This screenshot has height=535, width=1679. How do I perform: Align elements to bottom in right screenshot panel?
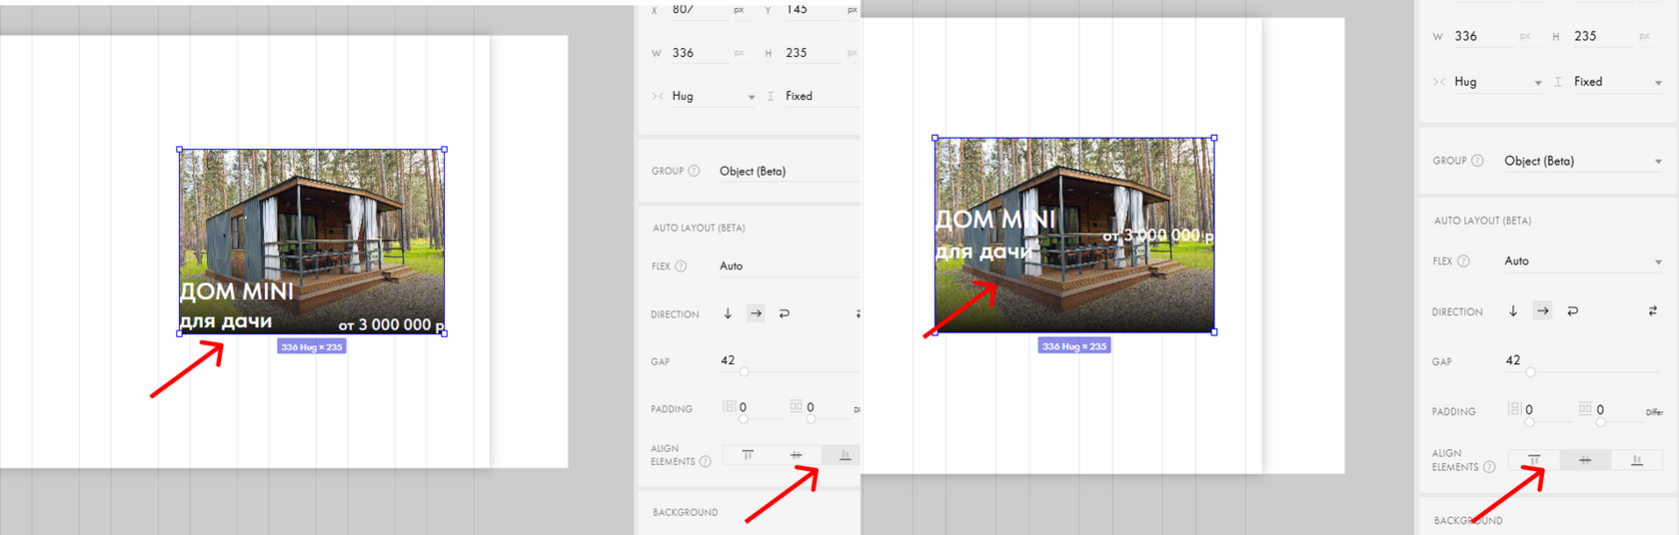click(1637, 460)
